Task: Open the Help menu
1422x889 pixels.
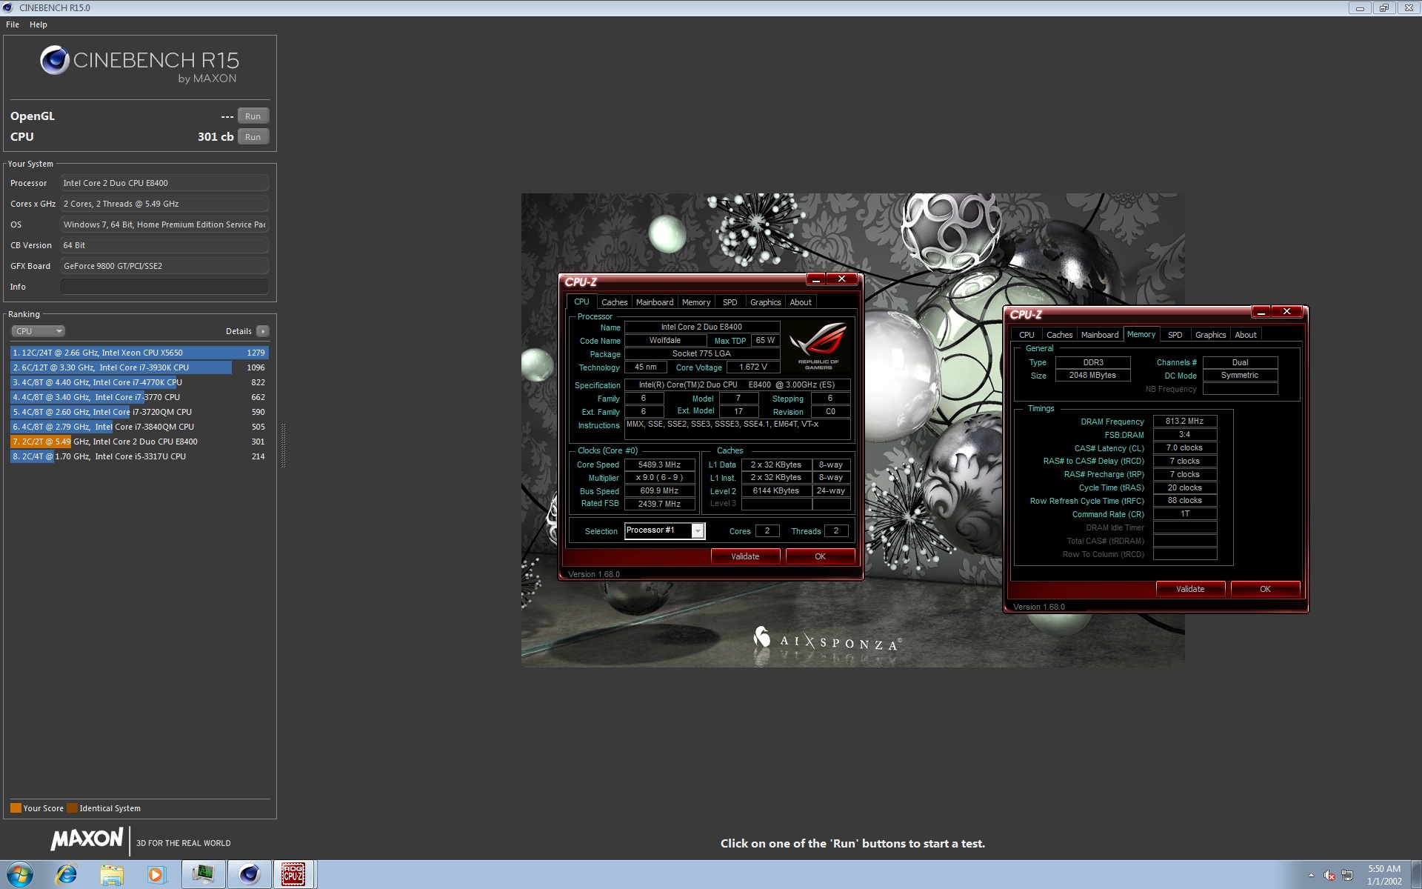Action: pyautogui.click(x=39, y=24)
